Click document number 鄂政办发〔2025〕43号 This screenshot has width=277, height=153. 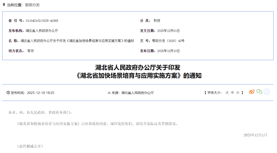[168, 41]
